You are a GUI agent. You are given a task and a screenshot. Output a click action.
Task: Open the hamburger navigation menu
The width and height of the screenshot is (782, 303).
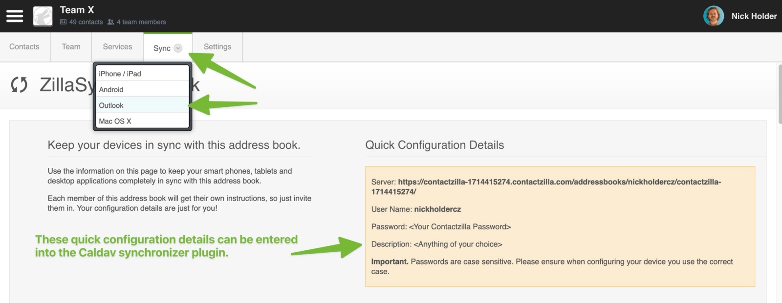15,15
